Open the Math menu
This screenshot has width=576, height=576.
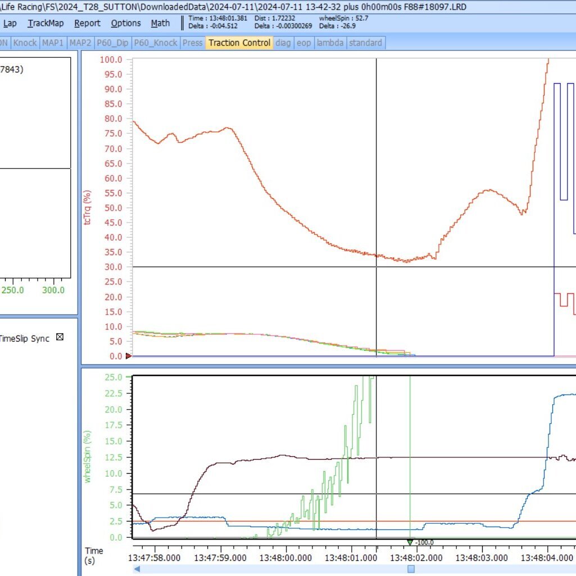pyautogui.click(x=160, y=23)
